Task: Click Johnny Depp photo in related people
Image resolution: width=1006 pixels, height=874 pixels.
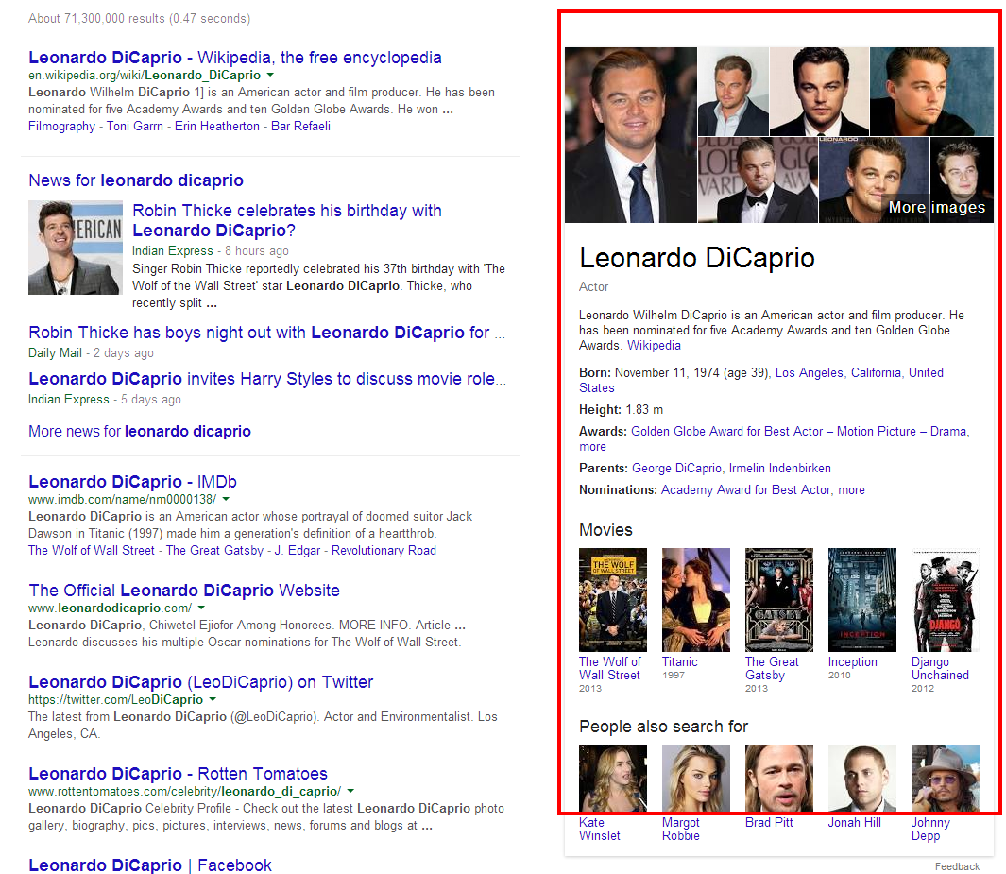Action: tap(945, 779)
